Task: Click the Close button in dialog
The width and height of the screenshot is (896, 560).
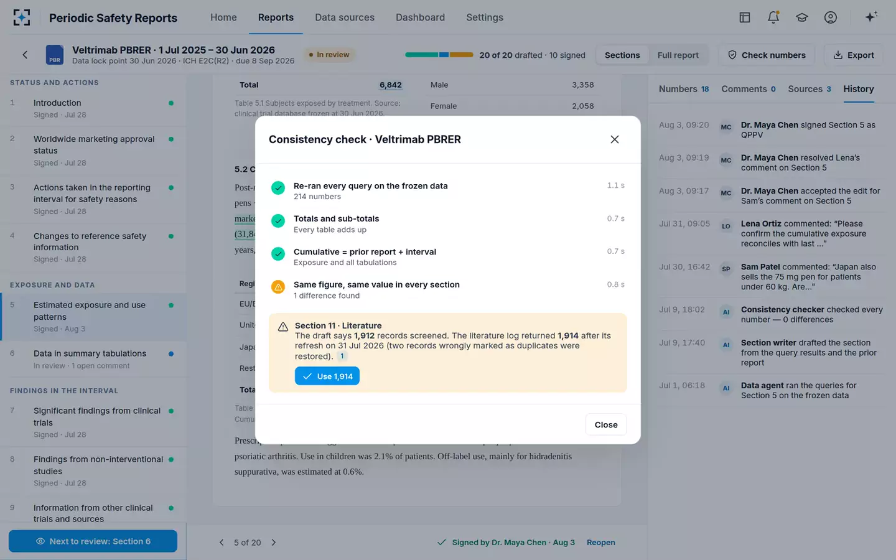Action: coord(606,425)
